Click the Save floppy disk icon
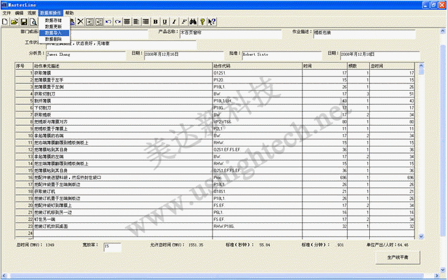The height and width of the screenshot is (280, 447). coord(24,21)
